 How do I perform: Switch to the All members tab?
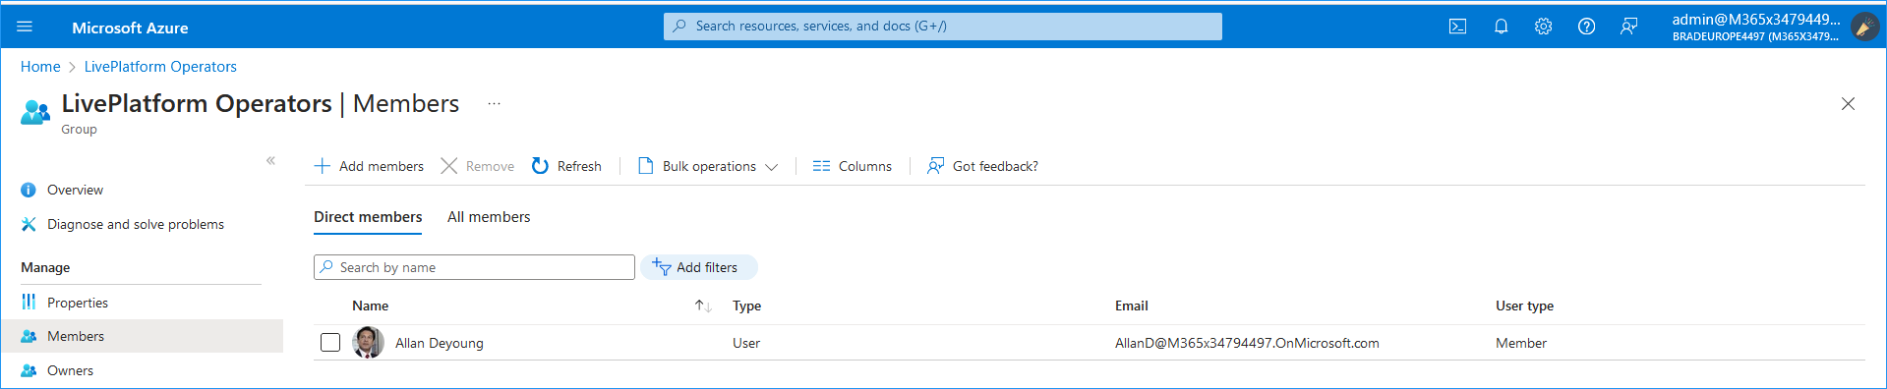click(x=489, y=217)
